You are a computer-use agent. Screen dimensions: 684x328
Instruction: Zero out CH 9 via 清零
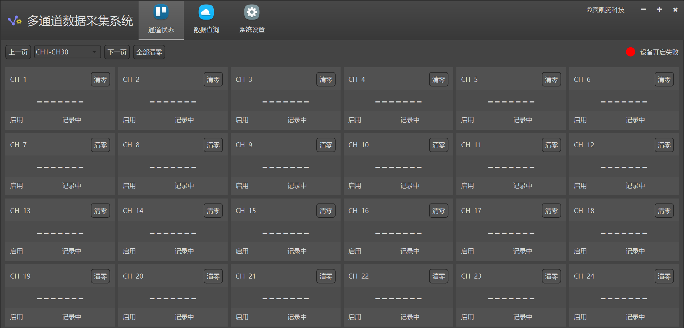(x=326, y=145)
